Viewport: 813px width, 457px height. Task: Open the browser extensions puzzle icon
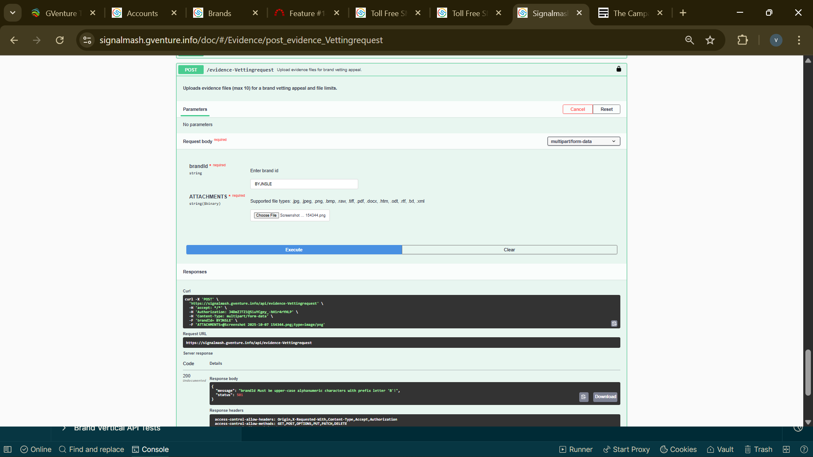pos(742,40)
